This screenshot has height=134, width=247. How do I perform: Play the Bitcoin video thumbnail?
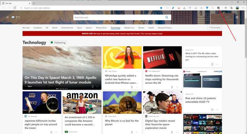tap(107, 108)
